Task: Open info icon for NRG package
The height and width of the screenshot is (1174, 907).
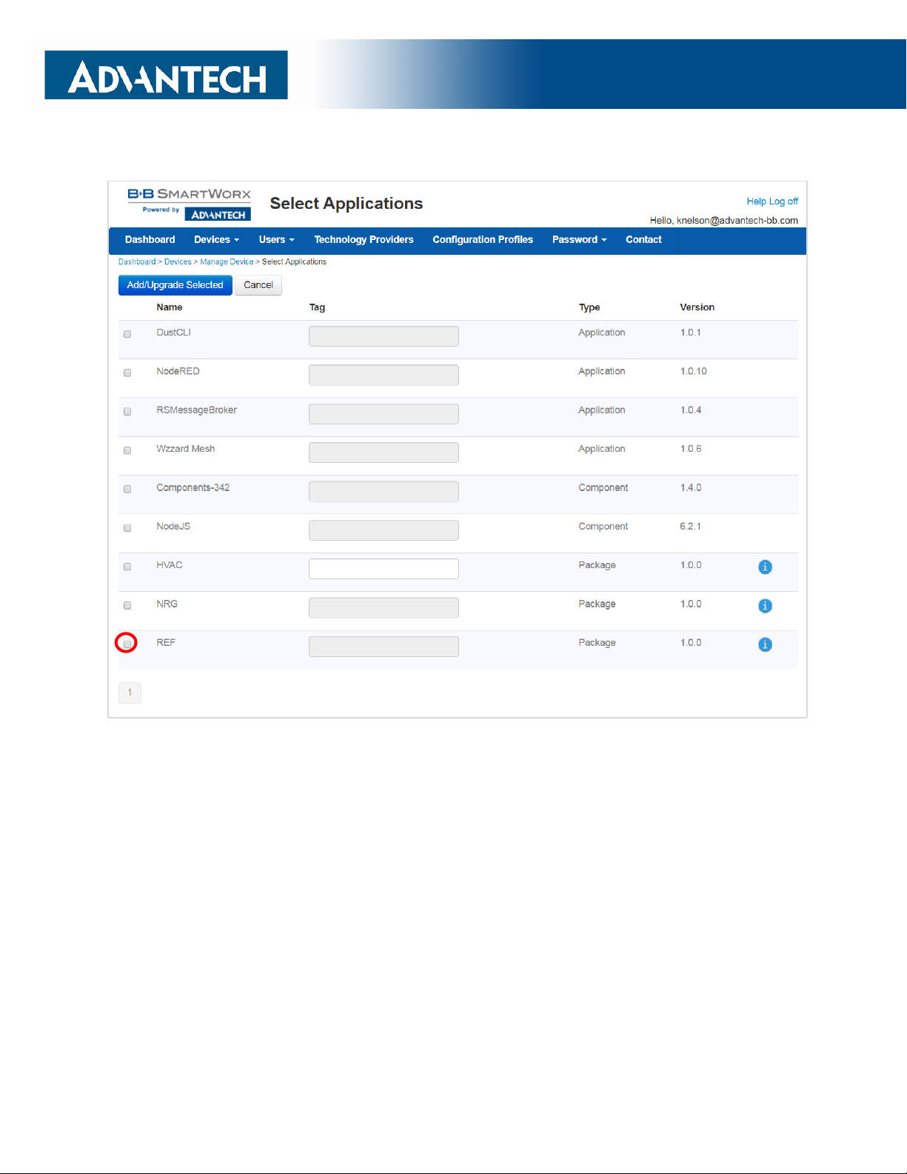Action: (766, 606)
